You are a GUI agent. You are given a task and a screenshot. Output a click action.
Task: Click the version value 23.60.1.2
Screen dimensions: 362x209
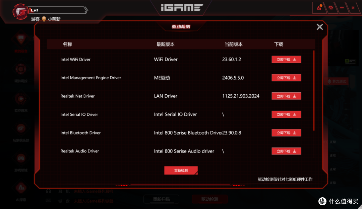232,60
